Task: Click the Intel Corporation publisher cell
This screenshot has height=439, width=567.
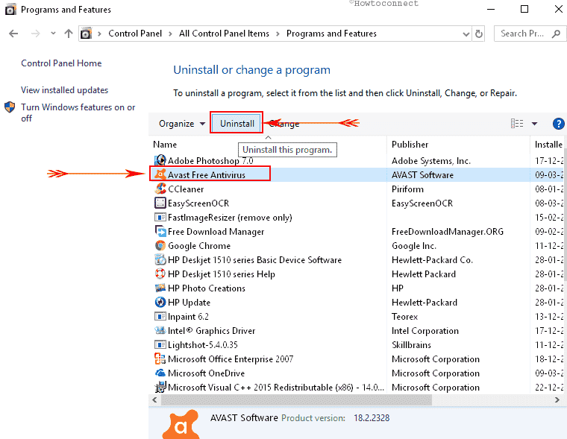Action: click(425, 331)
